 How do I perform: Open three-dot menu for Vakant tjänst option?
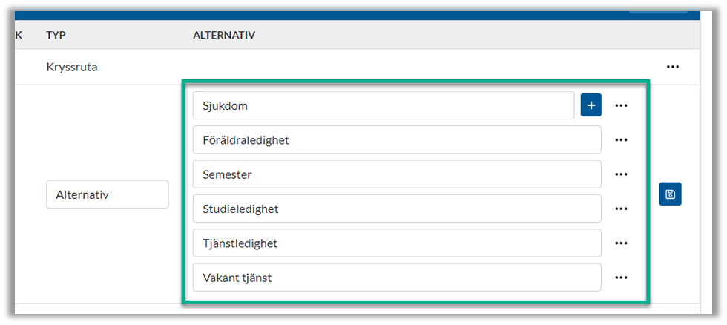coord(622,278)
